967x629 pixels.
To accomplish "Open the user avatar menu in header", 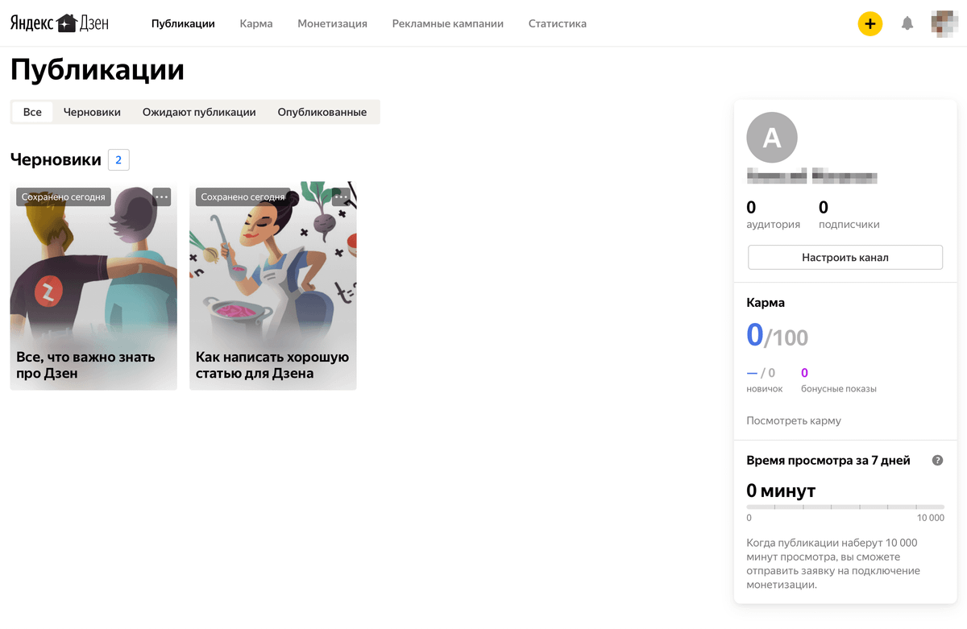I will 944,23.
